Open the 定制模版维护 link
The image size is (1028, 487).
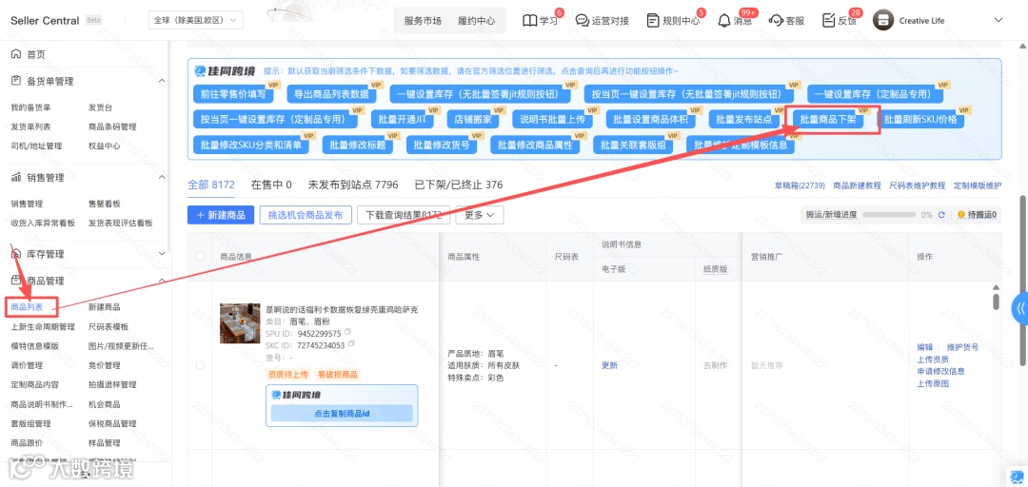[978, 185]
